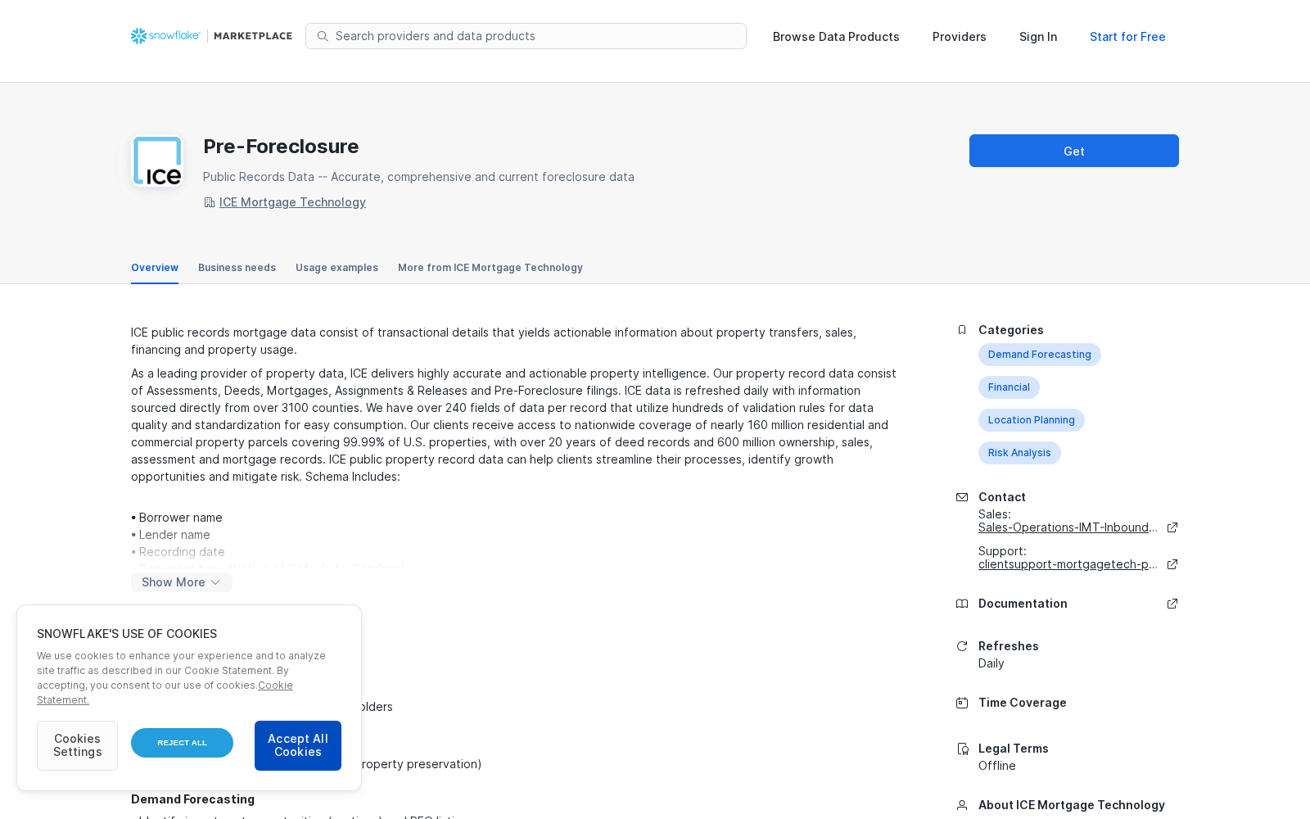Click the Offline legal terms value
The height and width of the screenshot is (819, 1310).
pos(997,766)
